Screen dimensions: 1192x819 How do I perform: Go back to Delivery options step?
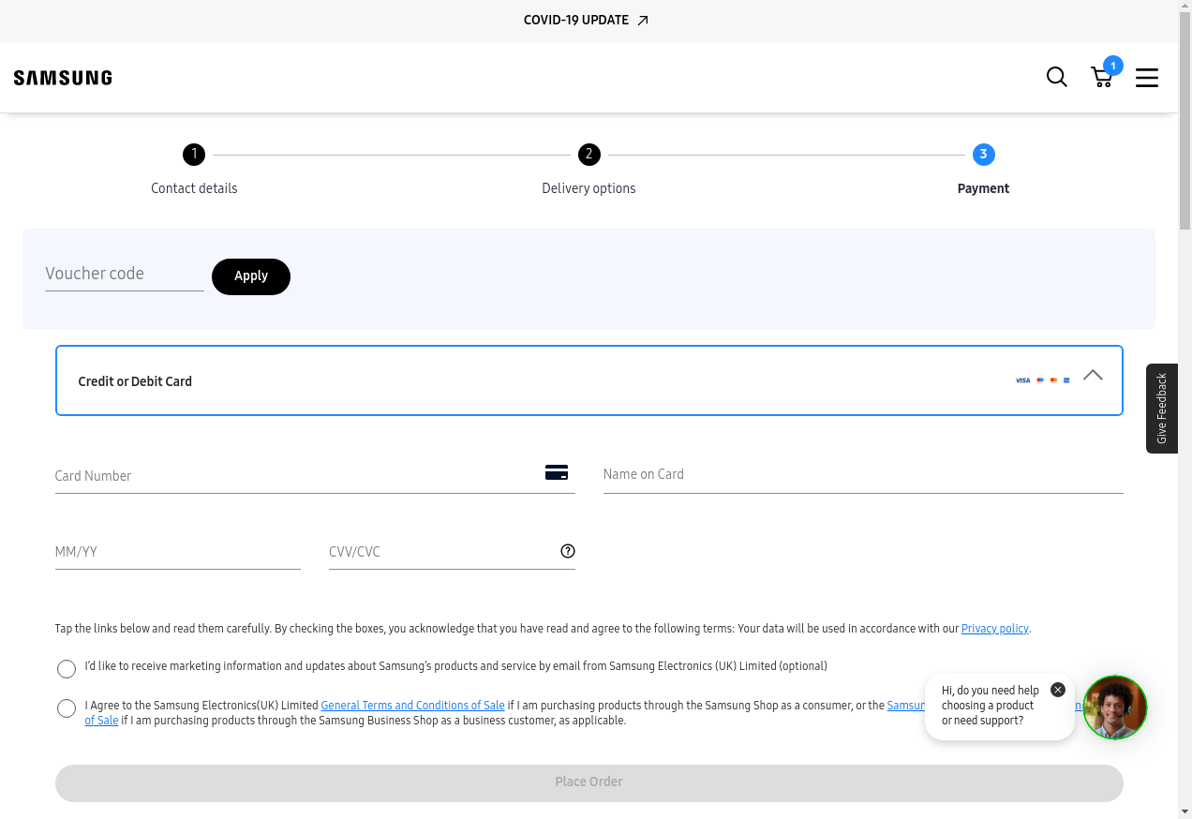pos(589,155)
